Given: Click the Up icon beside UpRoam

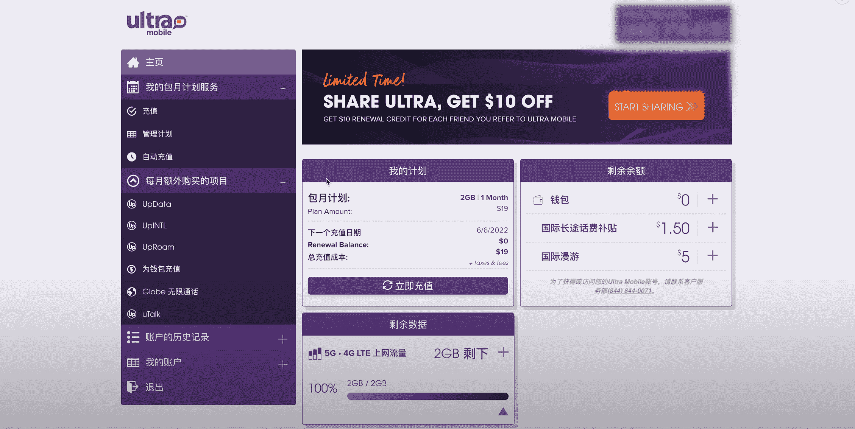Looking at the screenshot, I should (x=132, y=247).
